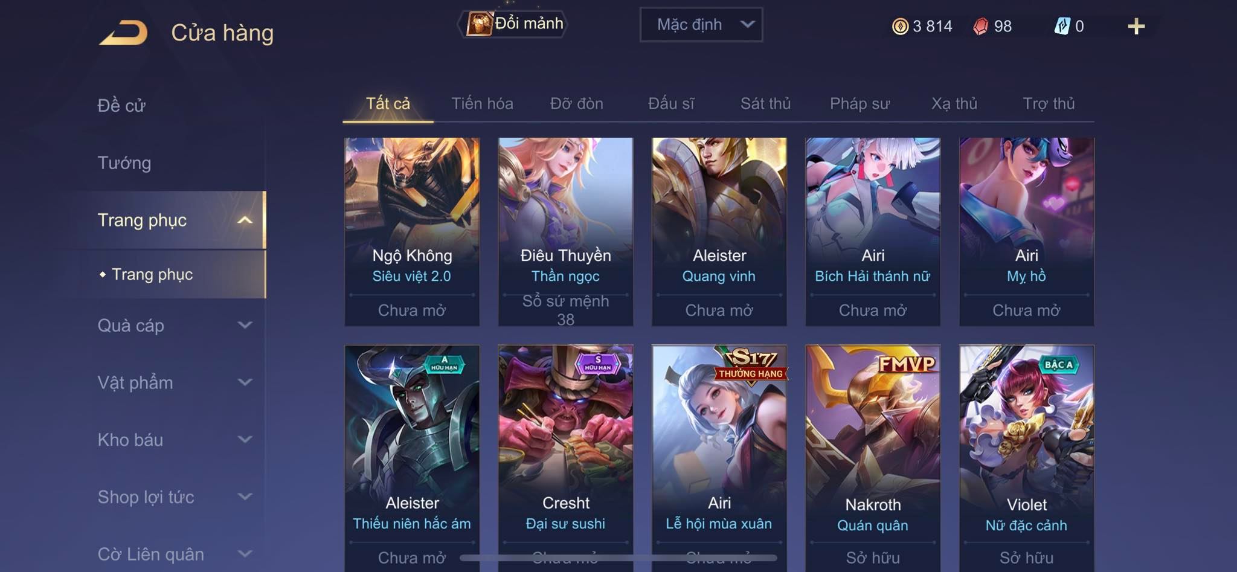Image resolution: width=1237 pixels, height=572 pixels.
Task: Tap the red gem currency icon
Action: tap(981, 27)
